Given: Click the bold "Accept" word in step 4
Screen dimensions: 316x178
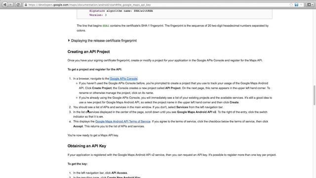Looking at the screenshot, I should 78,127.
